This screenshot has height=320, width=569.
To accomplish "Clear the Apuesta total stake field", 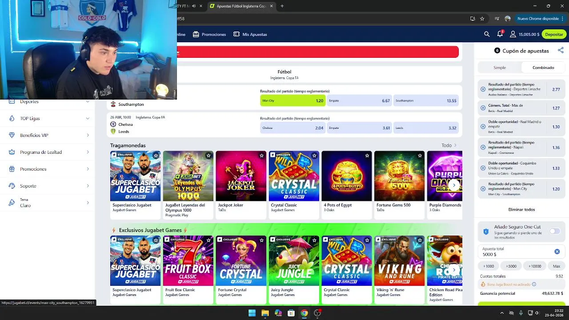I will pos(557,252).
